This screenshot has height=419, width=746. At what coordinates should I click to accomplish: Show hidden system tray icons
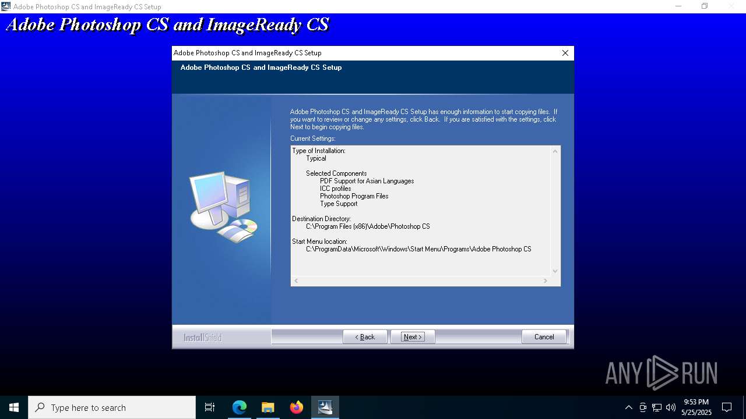628,407
